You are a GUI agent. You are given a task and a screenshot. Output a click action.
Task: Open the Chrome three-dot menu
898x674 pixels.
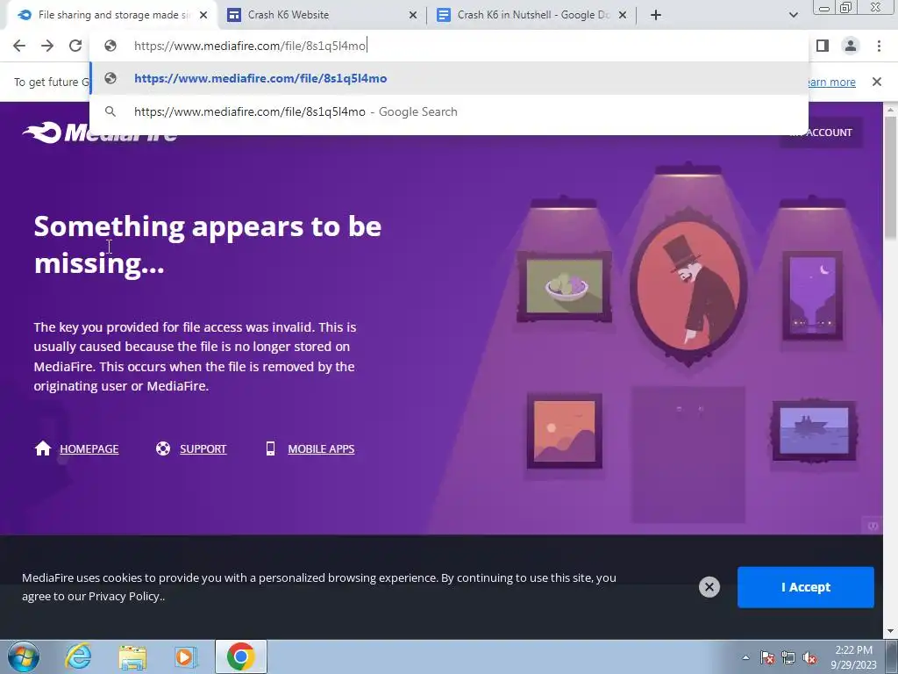pos(879,46)
